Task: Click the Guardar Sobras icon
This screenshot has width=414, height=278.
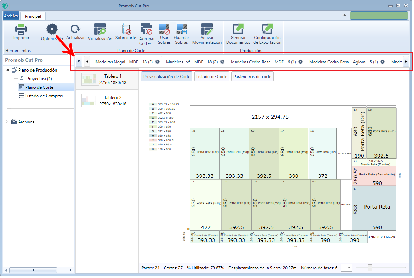Action: (x=181, y=29)
